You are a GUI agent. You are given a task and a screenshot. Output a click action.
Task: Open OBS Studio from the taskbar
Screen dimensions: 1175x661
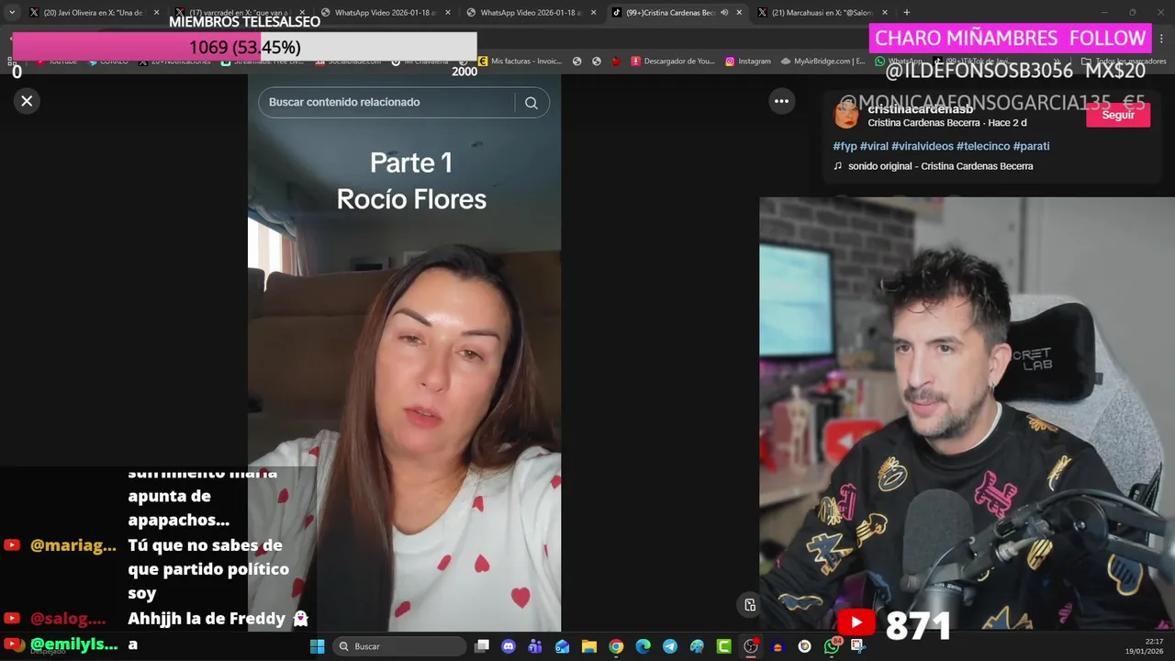[x=751, y=646]
